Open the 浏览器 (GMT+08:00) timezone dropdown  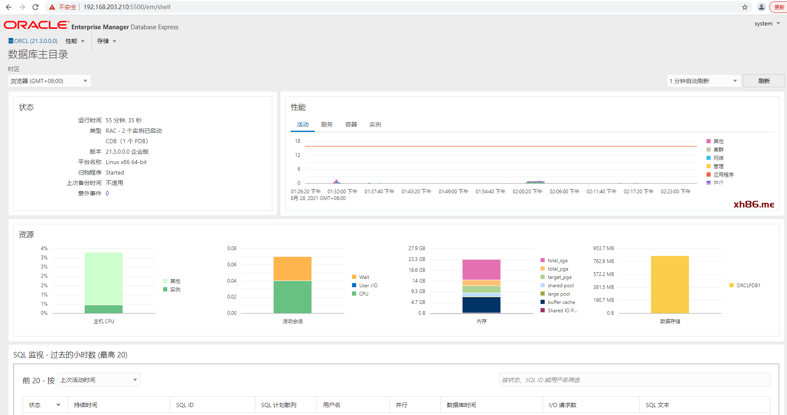pyautogui.click(x=49, y=81)
